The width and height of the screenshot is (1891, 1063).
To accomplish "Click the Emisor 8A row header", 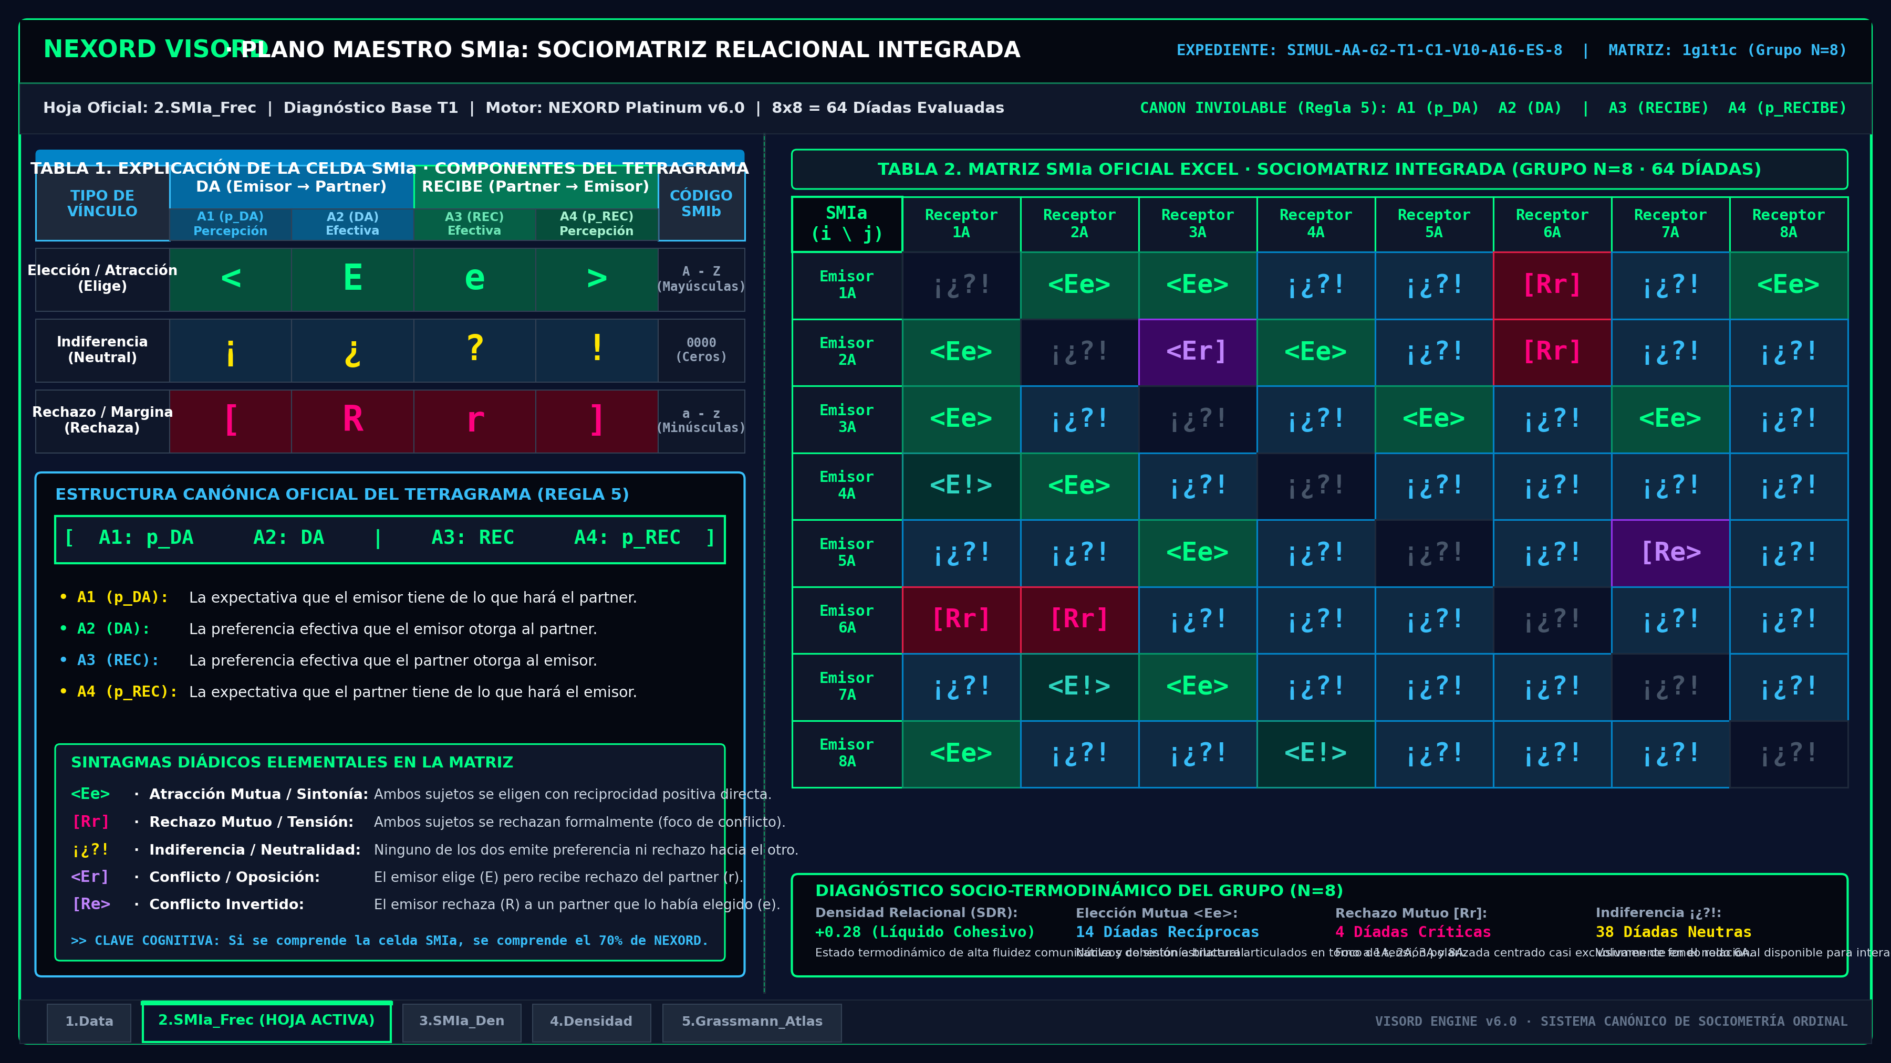I will [846, 754].
